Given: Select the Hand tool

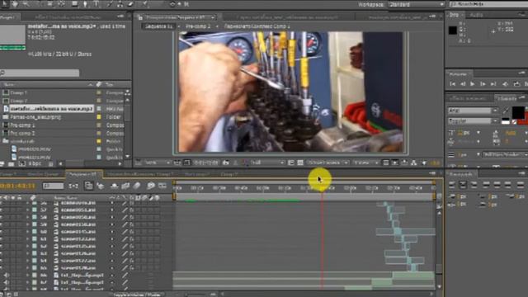Looking at the screenshot, I should point(15,4).
